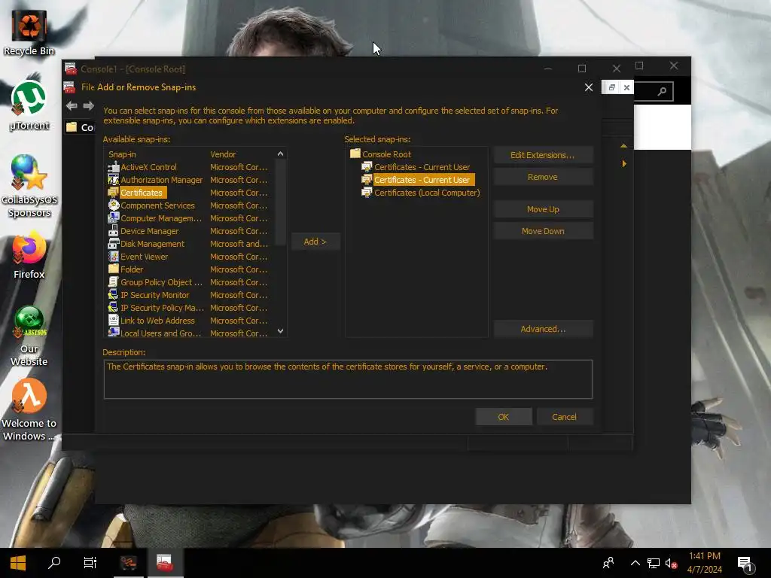Click the Certificates snap-in icon in Available list

click(x=114, y=193)
